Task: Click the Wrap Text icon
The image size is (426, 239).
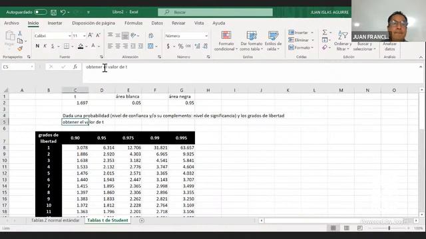Action: (151, 35)
